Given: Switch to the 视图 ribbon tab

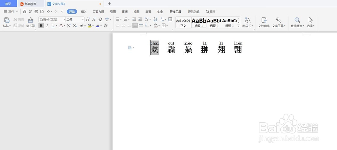Looking at the screenshot, I should coord(136,11).
